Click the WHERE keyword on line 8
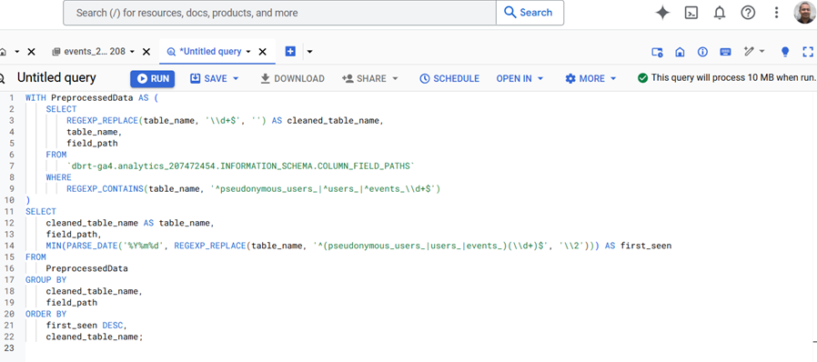817x362 pixels. click(x=59, y=177)
